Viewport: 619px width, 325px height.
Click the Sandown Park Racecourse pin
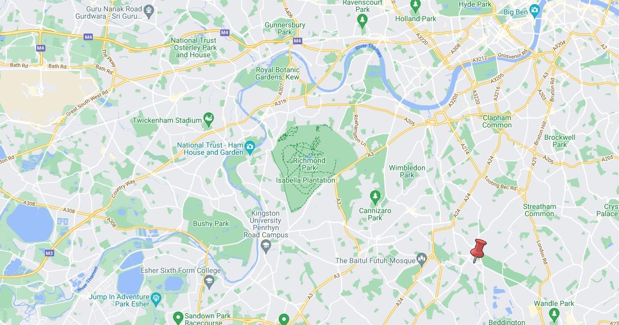click(178, 316)
